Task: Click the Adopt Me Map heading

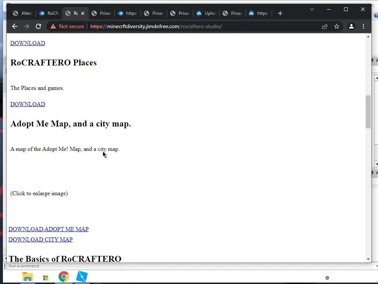Action: 71,124
